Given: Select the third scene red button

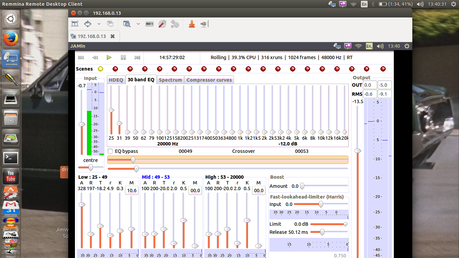Looking at the screenshot, I should 130,69.
